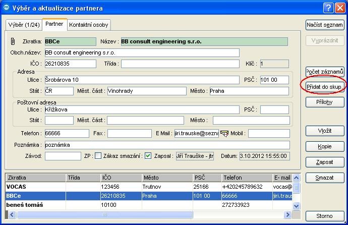This screenshot has width=348, height=225.
Task: Sort by the Třída column header
Action: click(83, 178)
